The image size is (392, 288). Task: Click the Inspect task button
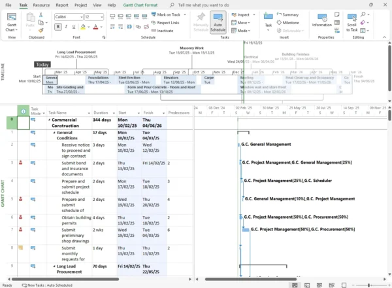click(x=242, y=14)
